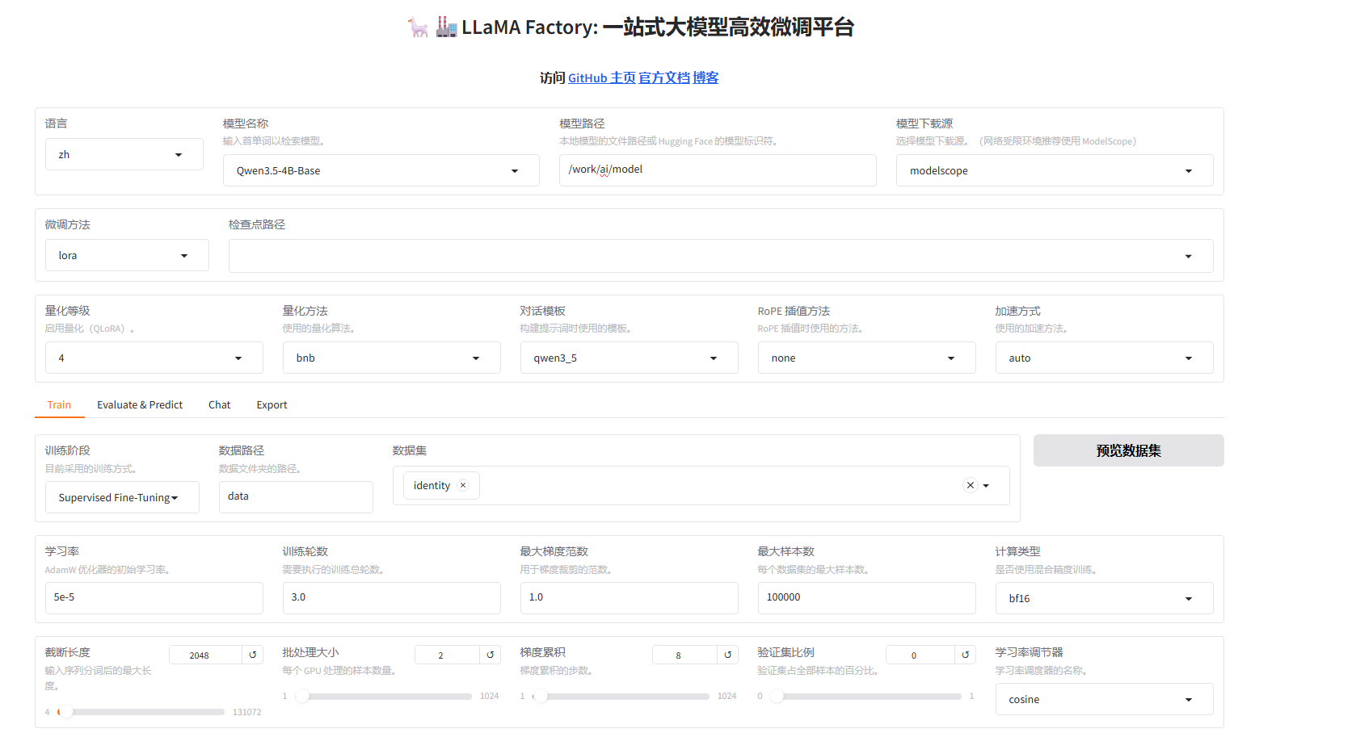1356x741 pixels.
Task: Reset the 验证集比例 value with its reset icon
Action: pyautogui.click(x=966, y=655)
